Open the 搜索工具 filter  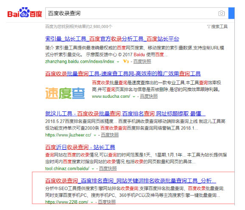[217, 27]
